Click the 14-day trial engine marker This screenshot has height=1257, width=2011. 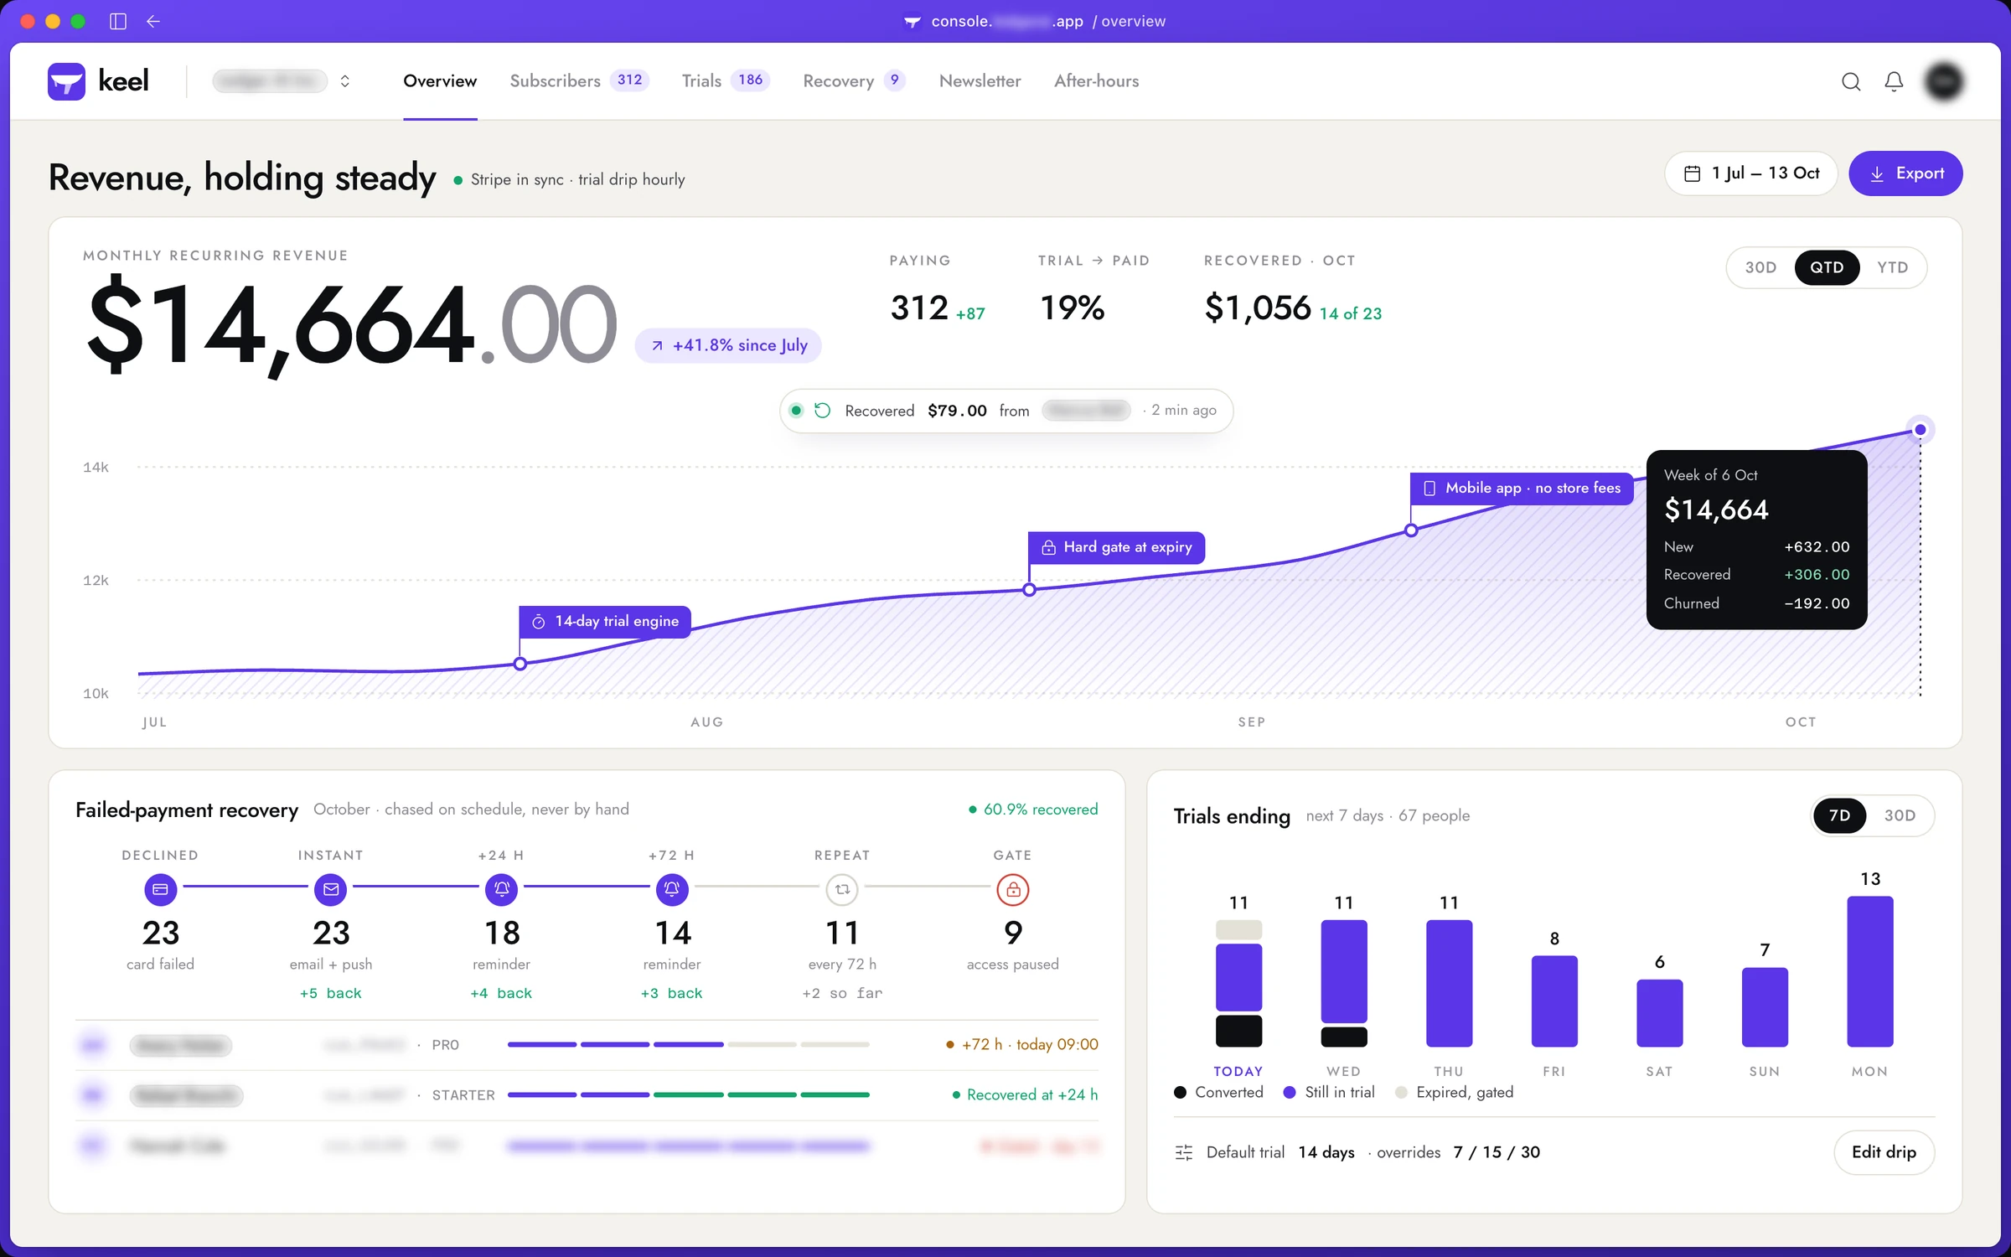click(x=605, y=622)
